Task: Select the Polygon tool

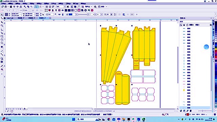Action: click(2, 43)
